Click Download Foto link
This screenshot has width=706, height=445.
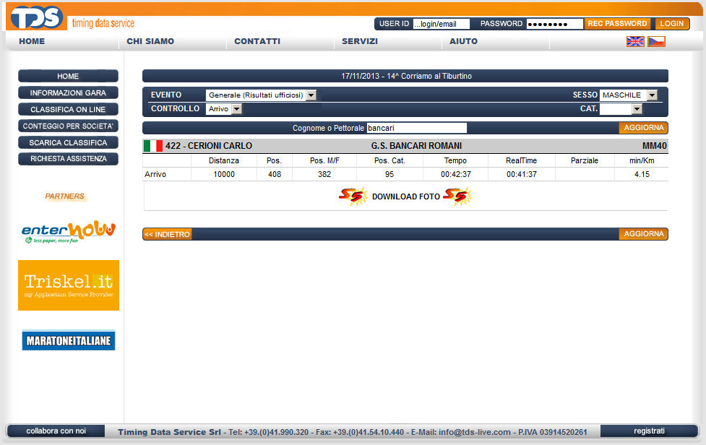pyautogui.click(x=405, y=196)
